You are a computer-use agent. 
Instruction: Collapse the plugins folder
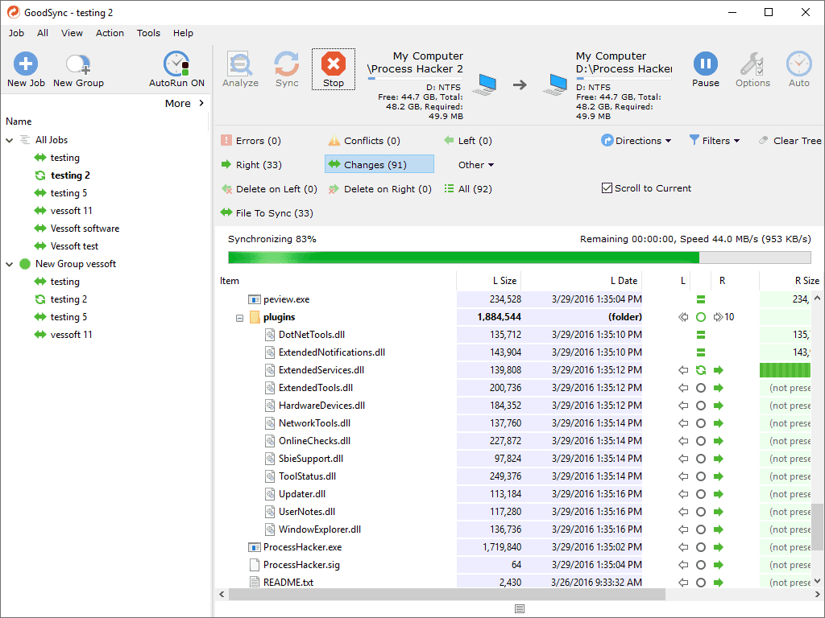point(239,318)
